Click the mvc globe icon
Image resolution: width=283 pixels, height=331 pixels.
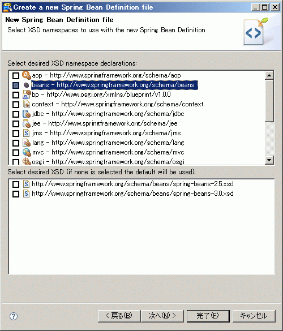[27, 152]
